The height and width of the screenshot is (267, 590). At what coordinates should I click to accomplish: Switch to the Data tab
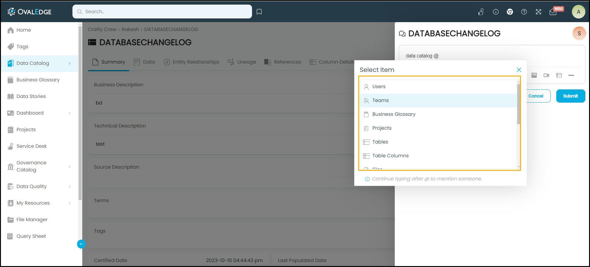[x=144, y=62]
